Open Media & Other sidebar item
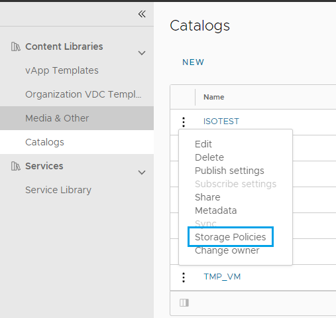Image resolution: width=336 pixels, height=318 pixels. pos(57,118)
